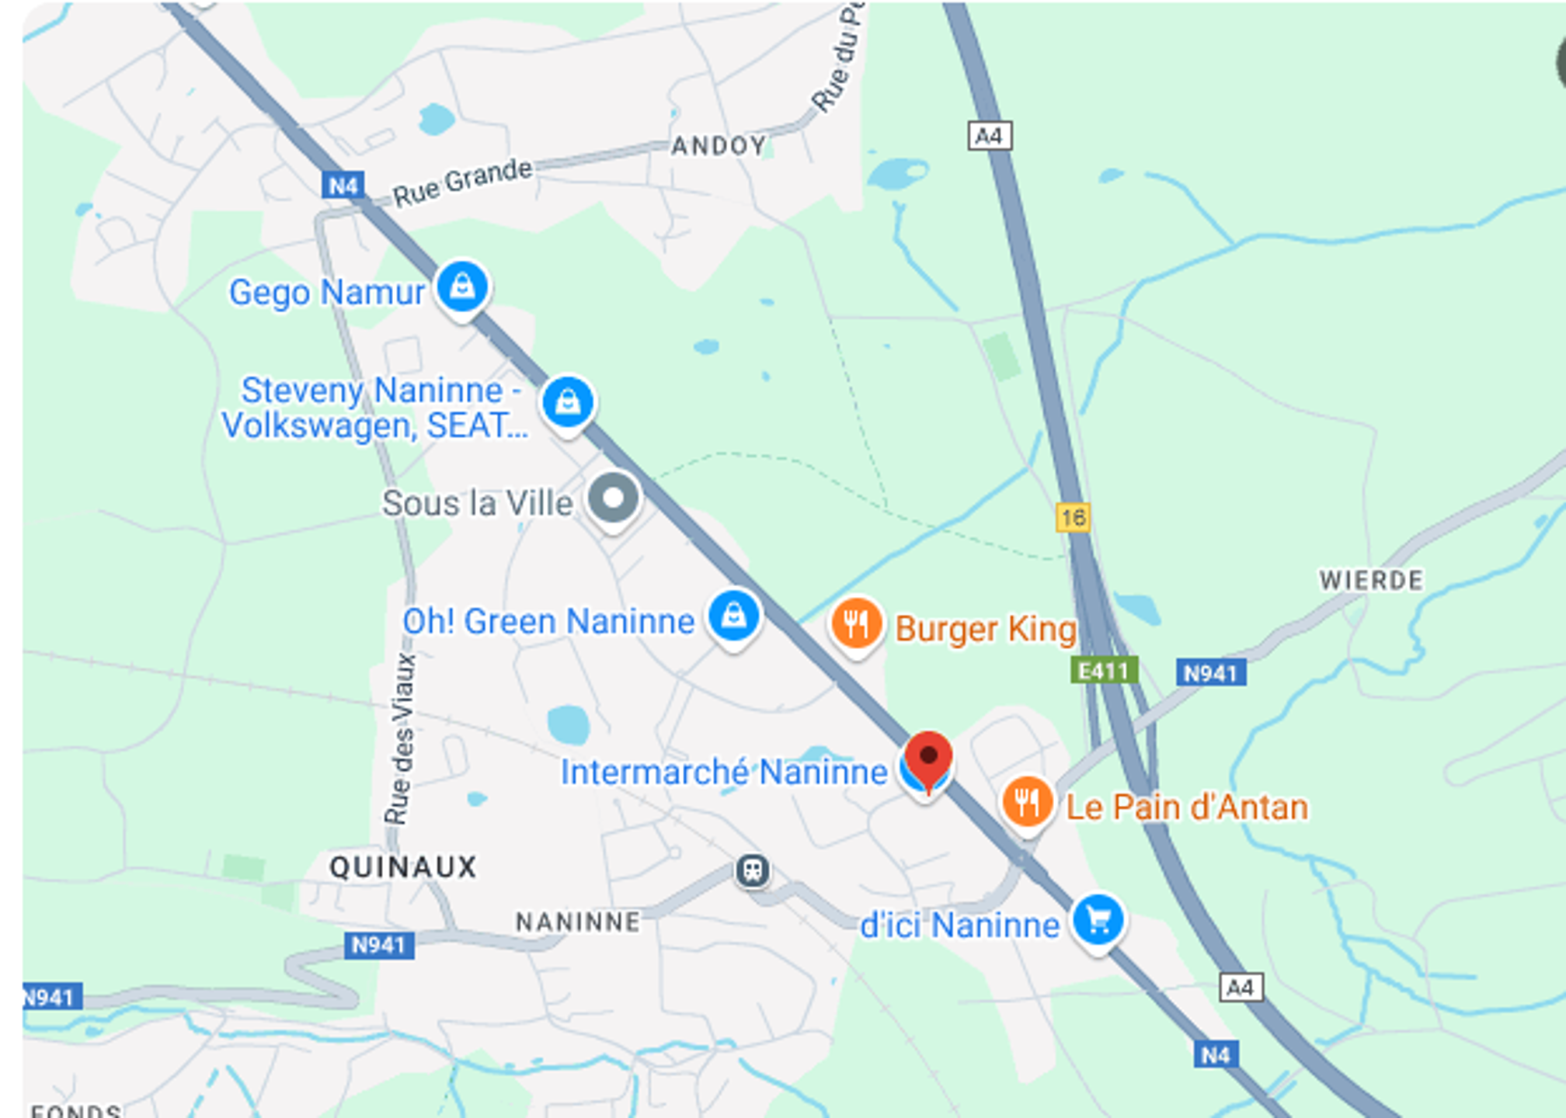
Task: Click the Burger King text label
Action: (x=986, y=629)
